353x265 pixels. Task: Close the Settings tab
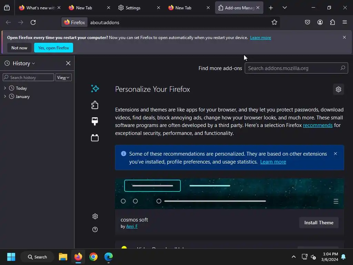click(x=159, y=8)
